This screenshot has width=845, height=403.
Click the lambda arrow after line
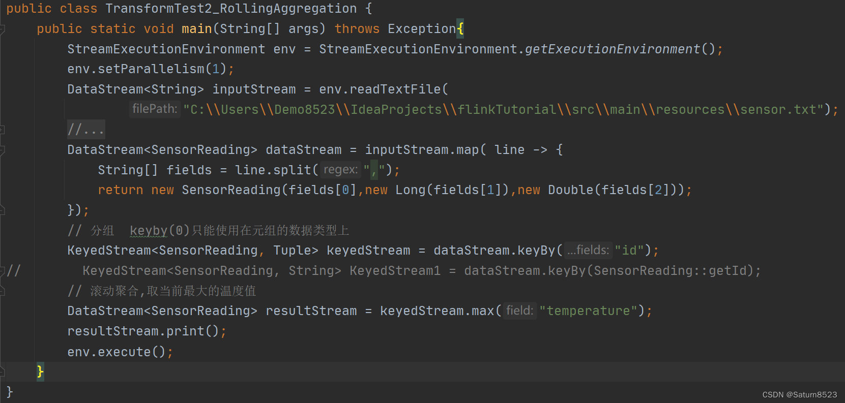pyautogui.click(x=540, y=150)
